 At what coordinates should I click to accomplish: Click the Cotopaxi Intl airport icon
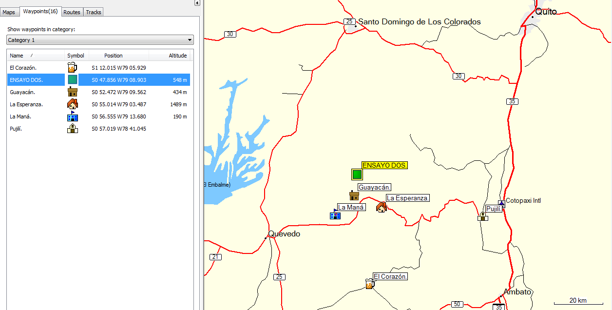click(501, 204)
